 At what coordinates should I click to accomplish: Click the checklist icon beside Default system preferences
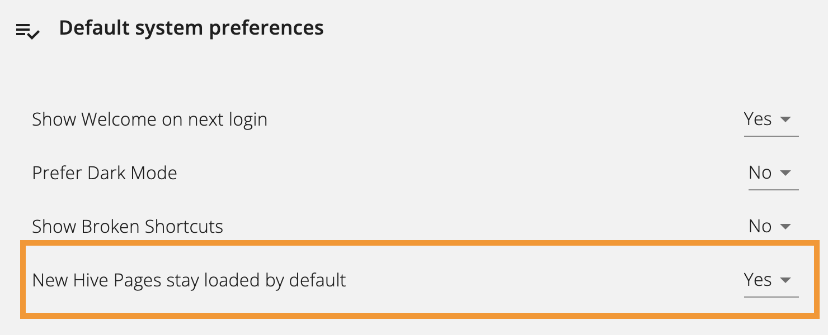point(27,31)
